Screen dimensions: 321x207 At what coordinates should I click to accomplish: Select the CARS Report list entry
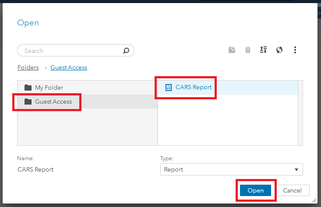click(194, 88)
